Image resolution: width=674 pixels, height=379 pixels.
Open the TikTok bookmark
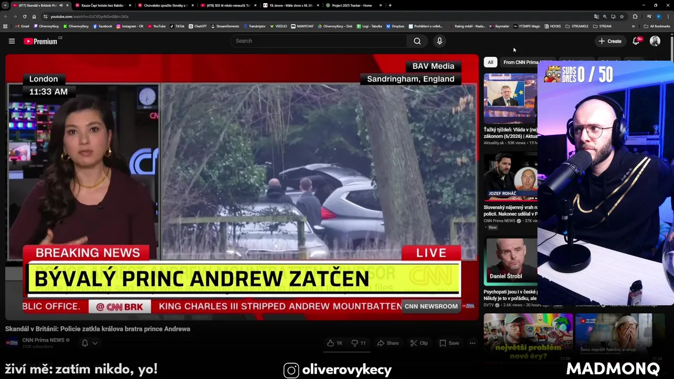(x=177, y=26)
